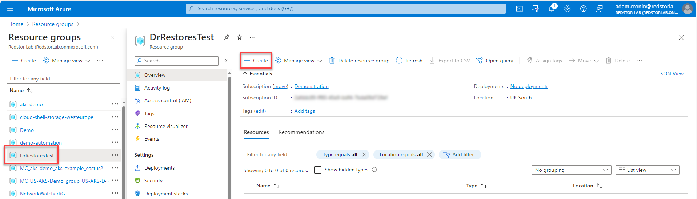Select the Resources tab
697x199 pixels.
(256, 132)
